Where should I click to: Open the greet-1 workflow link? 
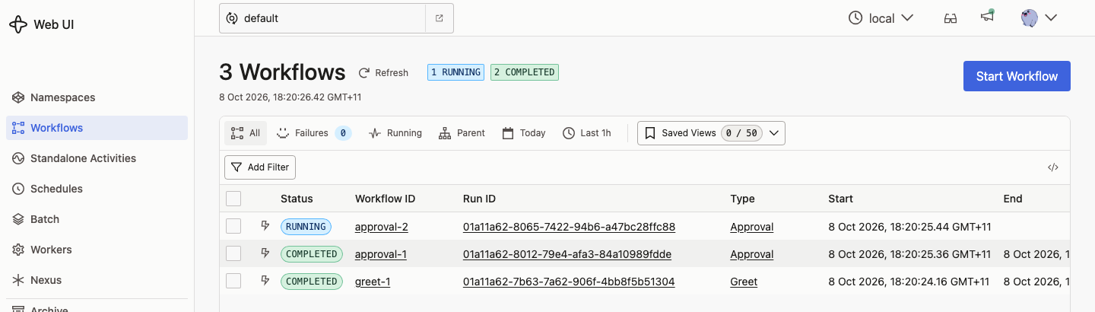pos(373,282)
